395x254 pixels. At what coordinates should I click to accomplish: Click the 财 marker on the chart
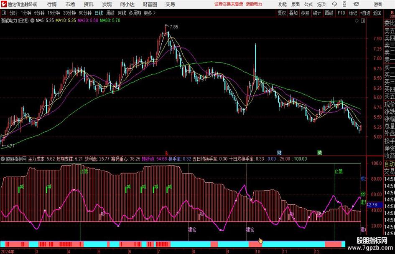coord(279,153)
